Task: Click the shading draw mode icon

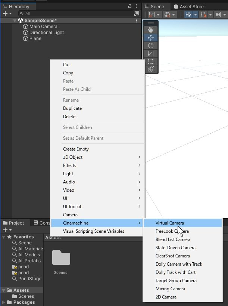Action: 152,15
